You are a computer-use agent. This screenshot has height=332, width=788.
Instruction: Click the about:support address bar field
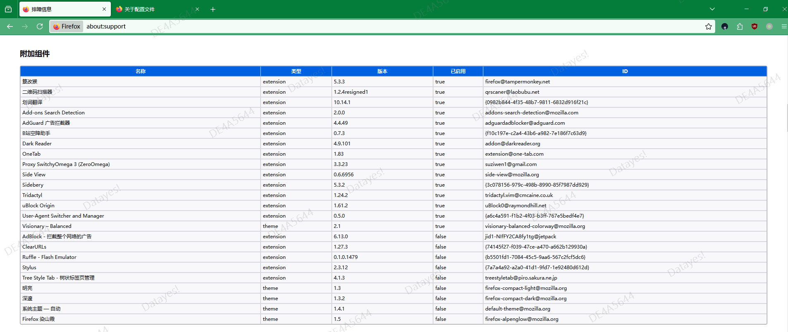pos(372,26)
